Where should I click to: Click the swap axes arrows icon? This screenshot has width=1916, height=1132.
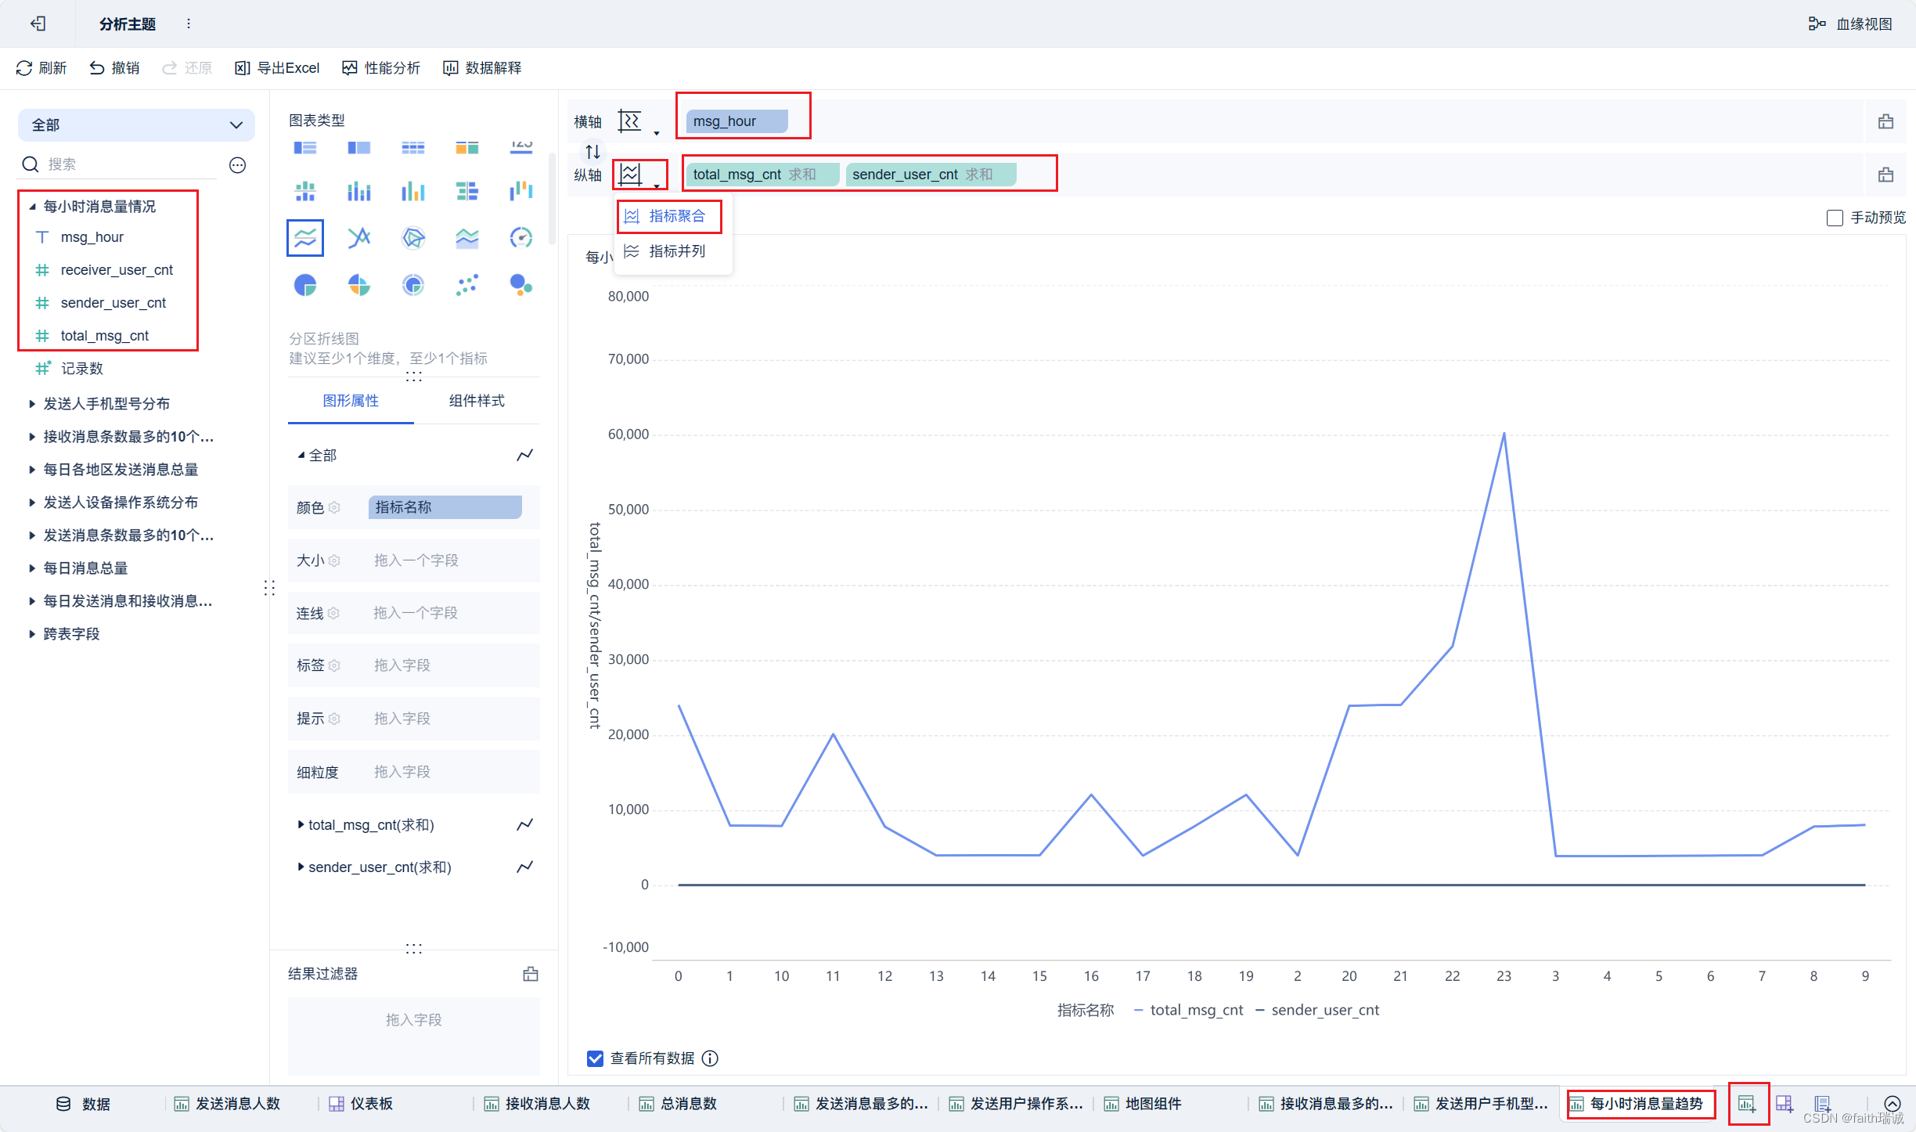592,151
